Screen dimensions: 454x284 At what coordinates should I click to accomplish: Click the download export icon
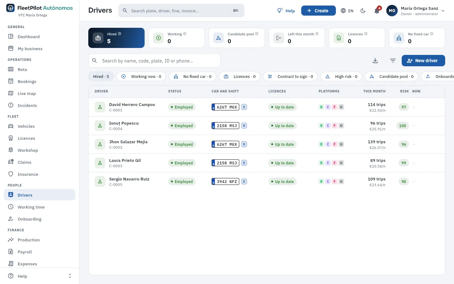click(375, 61)
